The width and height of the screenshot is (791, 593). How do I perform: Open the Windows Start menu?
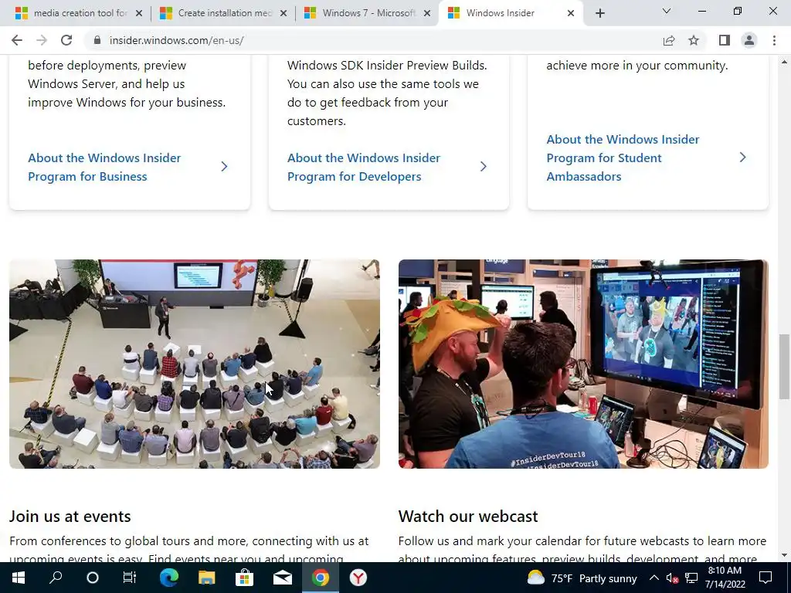19,578
